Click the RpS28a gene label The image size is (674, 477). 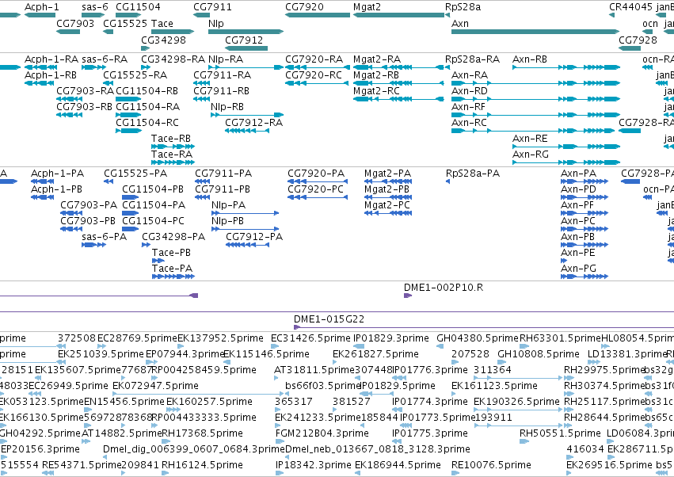[463, 7]
